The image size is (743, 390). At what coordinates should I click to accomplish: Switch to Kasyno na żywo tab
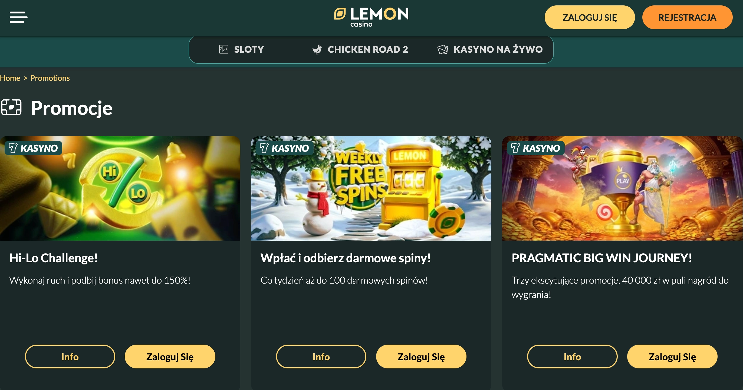click(x=490, y=49)
